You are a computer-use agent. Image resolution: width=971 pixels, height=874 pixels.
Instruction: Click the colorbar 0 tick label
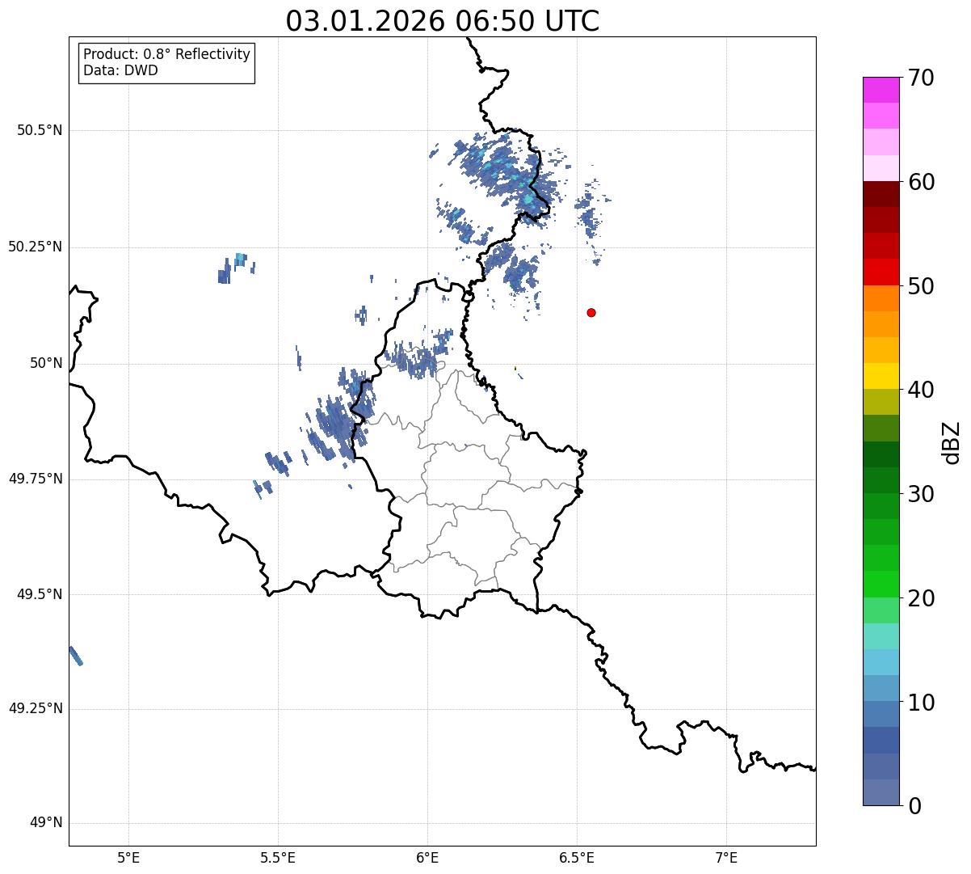[x=913, y=806]
